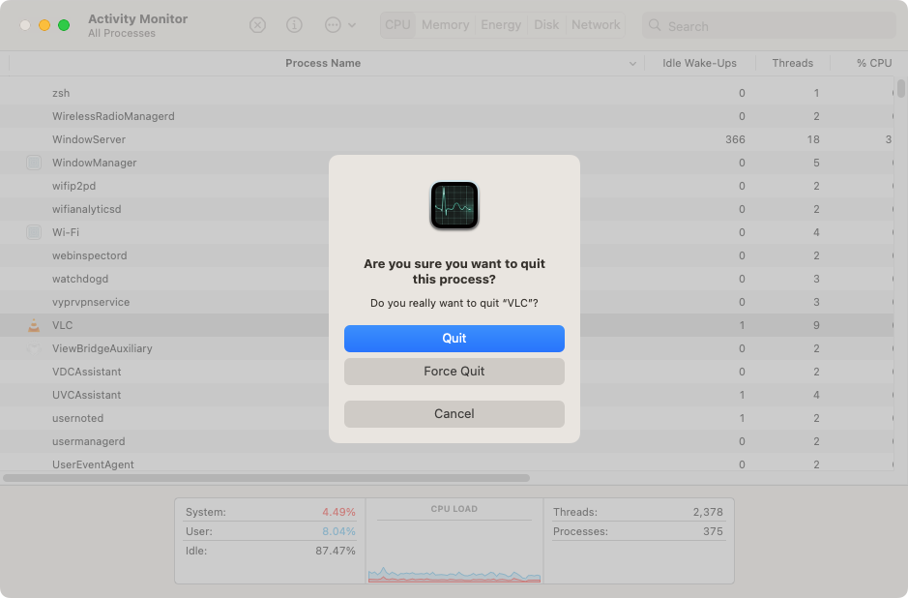Click VLC's 9 threads value
This screenshot has height=598, width=908.
tap(816, 325)
